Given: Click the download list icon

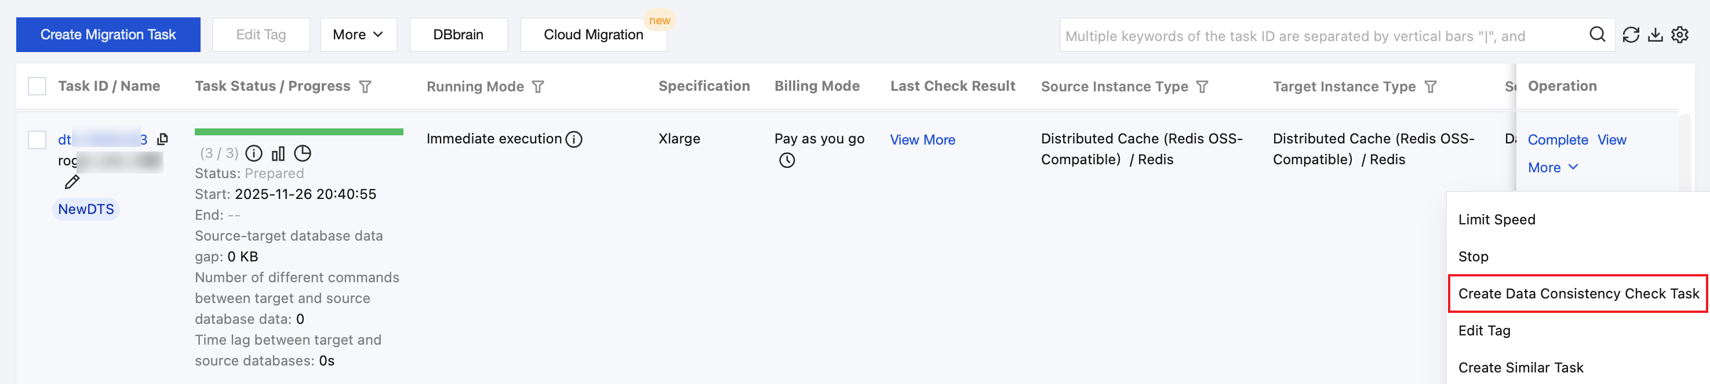Looking at the screenshot, I should pyautogui.click(x=1656, y=35).
